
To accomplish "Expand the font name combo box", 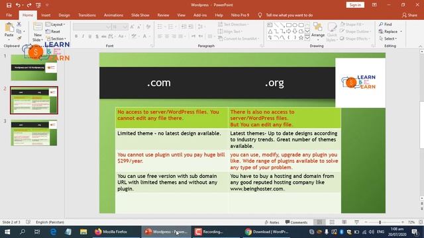I will tap(109, 26).
